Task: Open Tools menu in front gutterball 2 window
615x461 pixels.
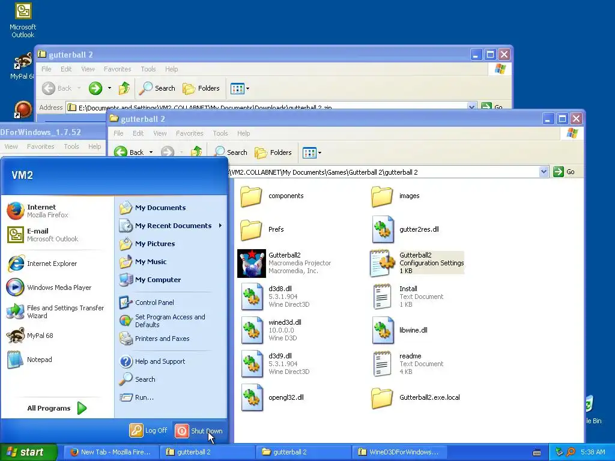Action: 220,133
